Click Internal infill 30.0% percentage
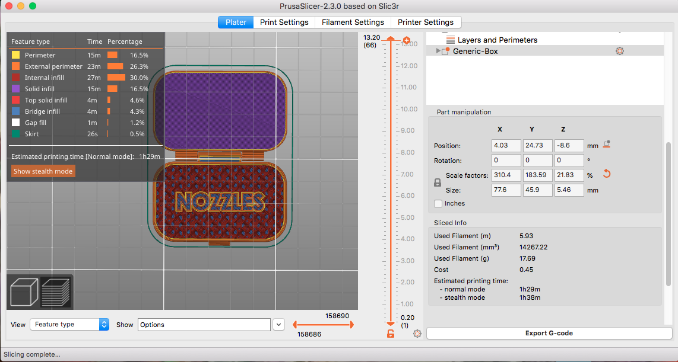Image resolution: width=678 pixels, height=362 pixels. pos(140,78)
